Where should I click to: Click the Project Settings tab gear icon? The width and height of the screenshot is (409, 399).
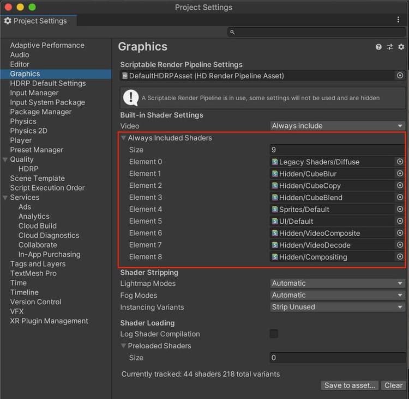[8, 21]
